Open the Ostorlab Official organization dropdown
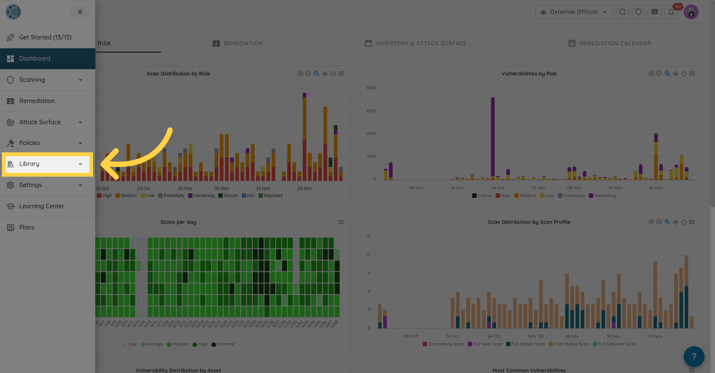 [573, 12]
